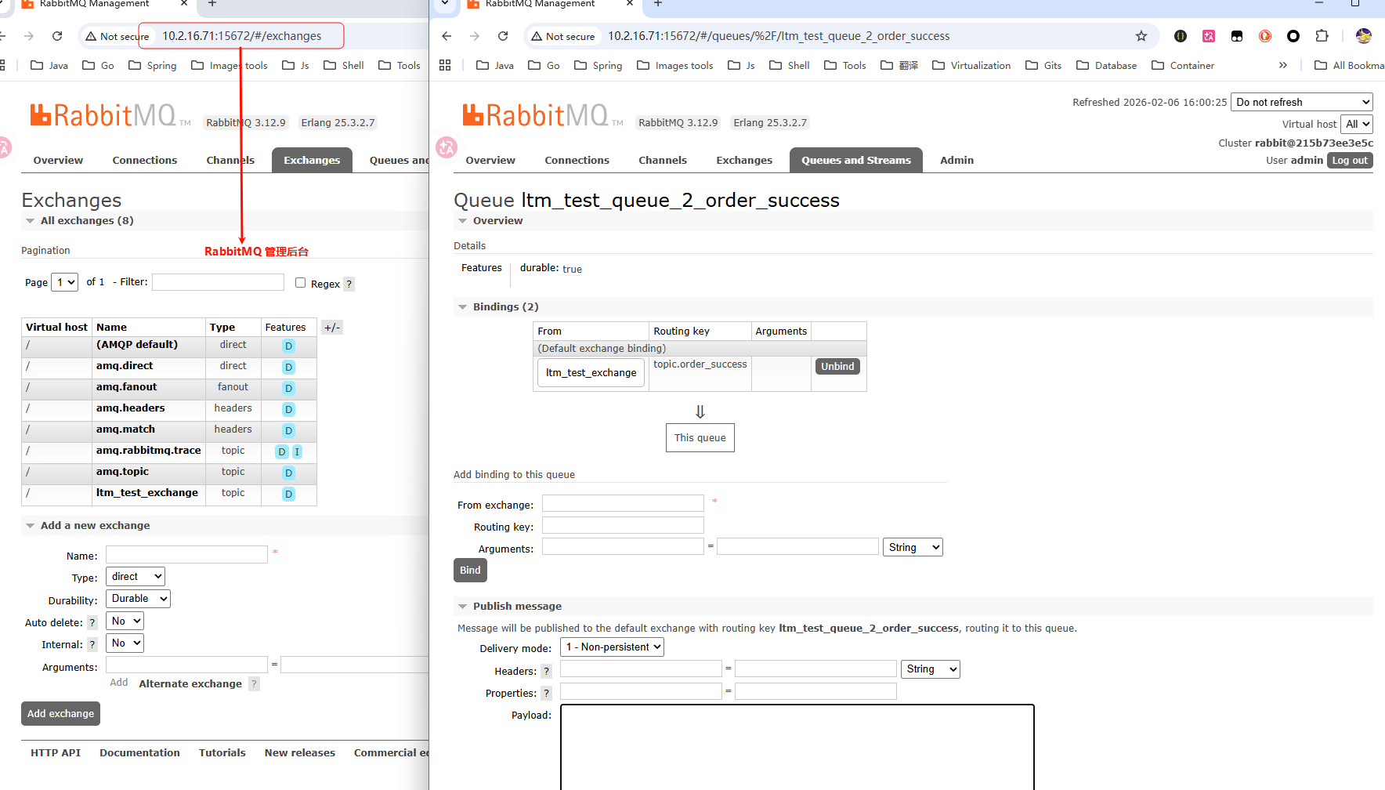Collapse the Bindings (2) section

click(463, 307)
